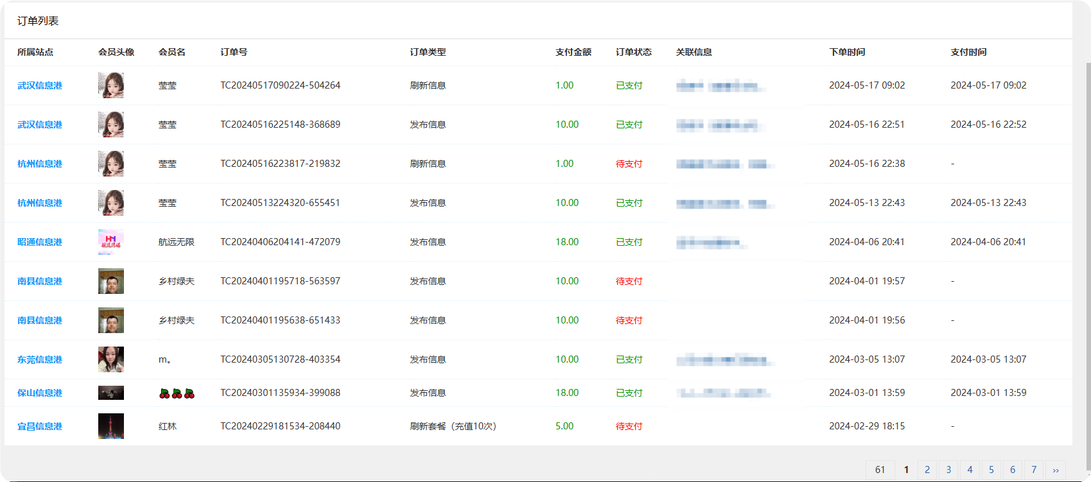This screenshot has width=1091, height=482.
Task: Open the 宜昌信息港 site link
Action: tap(40, 426)
